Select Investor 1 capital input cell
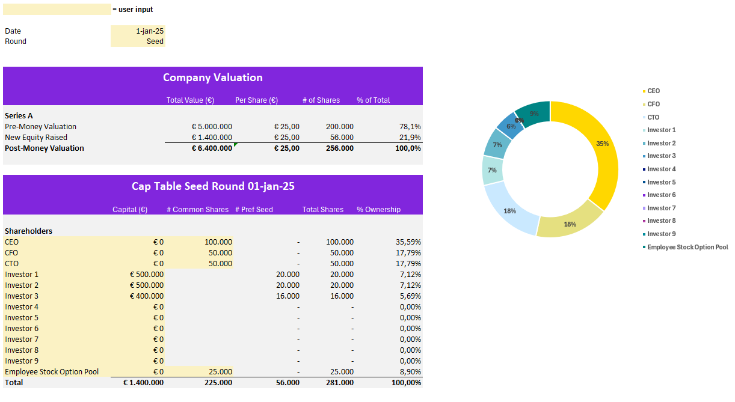 click(x=138, y=275)
